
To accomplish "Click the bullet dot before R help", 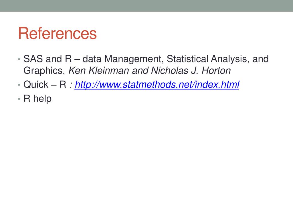I will (x=19, y=99).
